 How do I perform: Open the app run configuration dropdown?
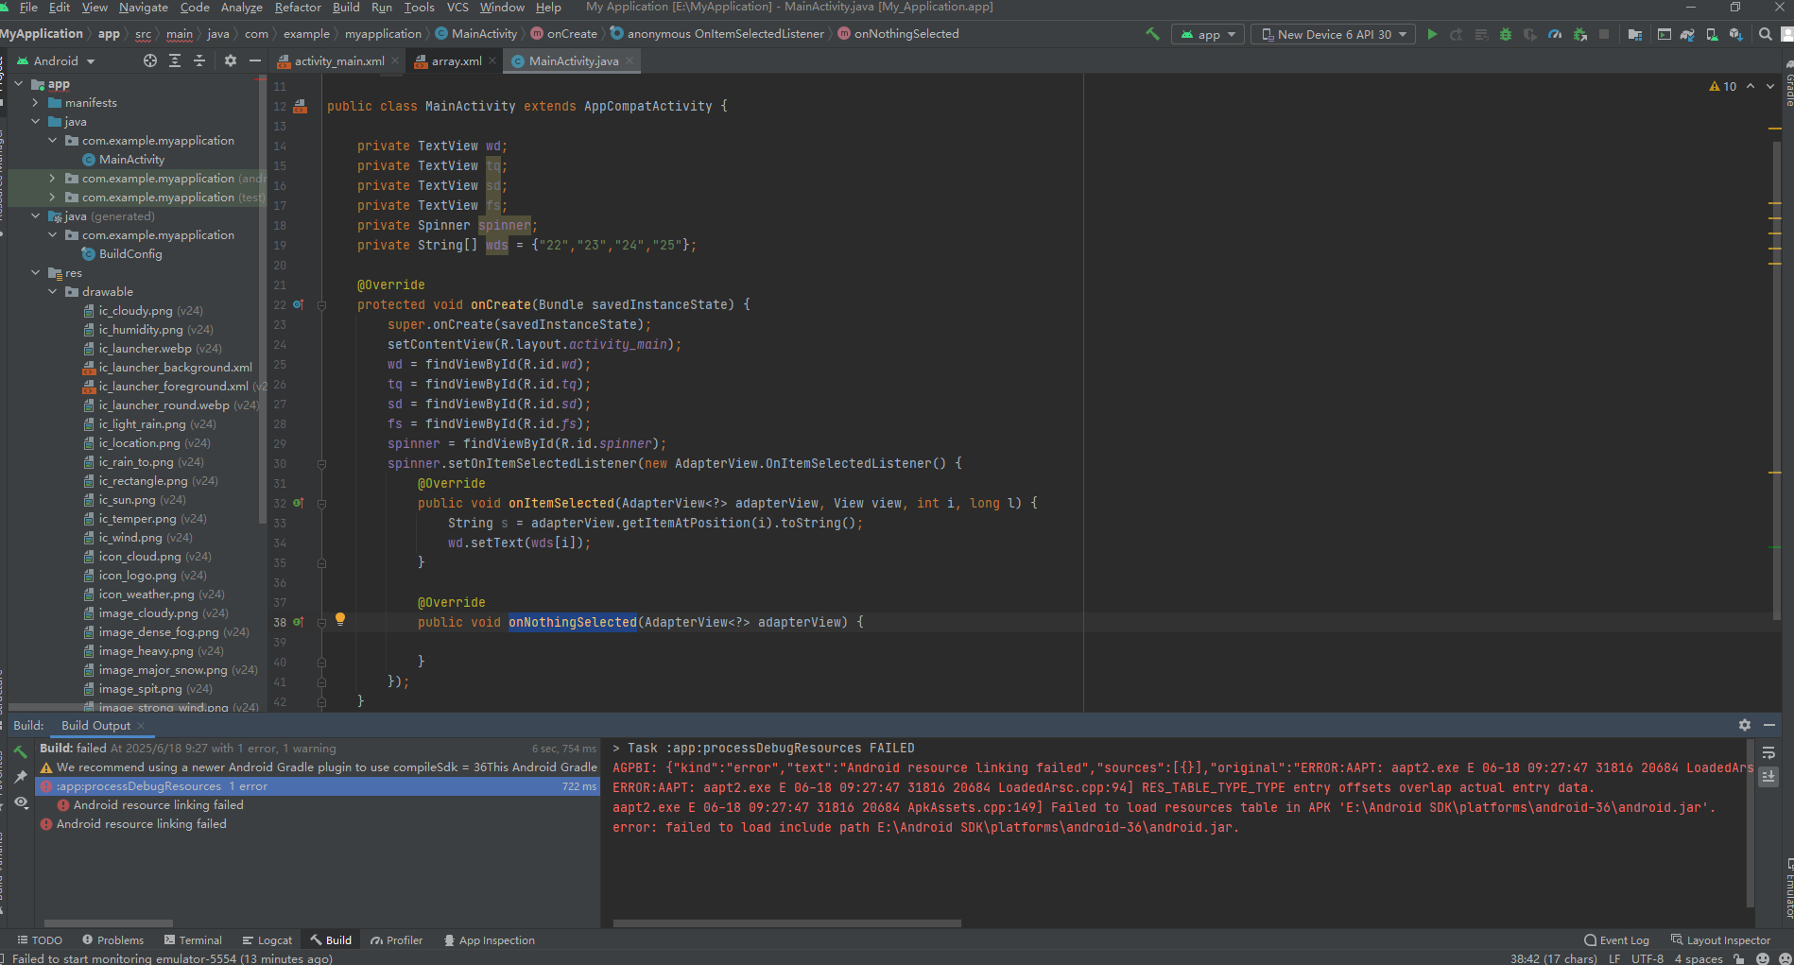1209,34
